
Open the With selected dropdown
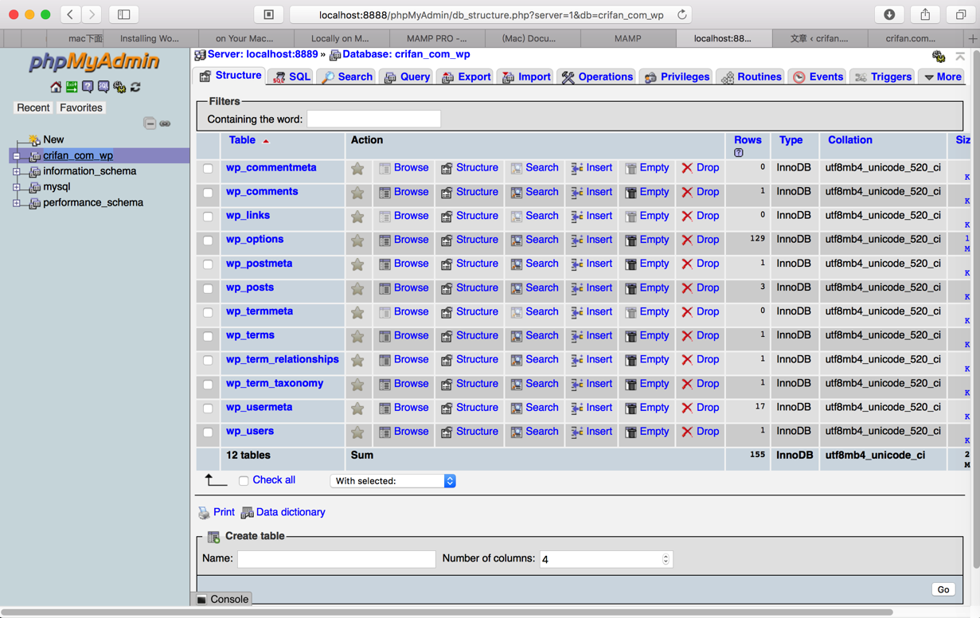tap(392, 481)
